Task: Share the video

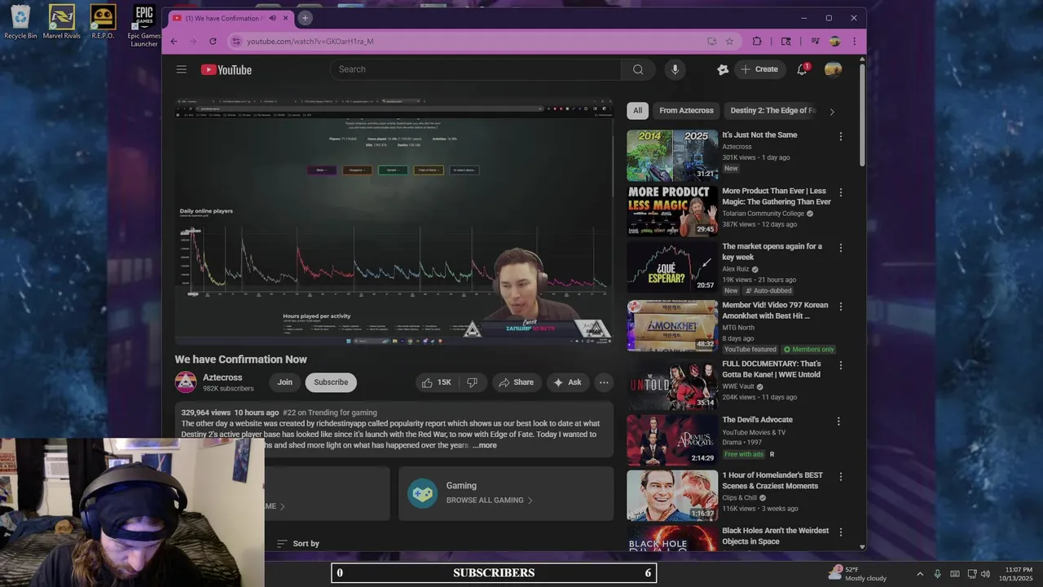Action: (x=516, y=382)
